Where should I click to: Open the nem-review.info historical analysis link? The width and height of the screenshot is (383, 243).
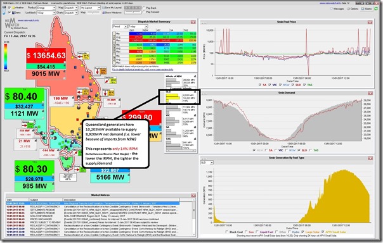coord(143,70)
